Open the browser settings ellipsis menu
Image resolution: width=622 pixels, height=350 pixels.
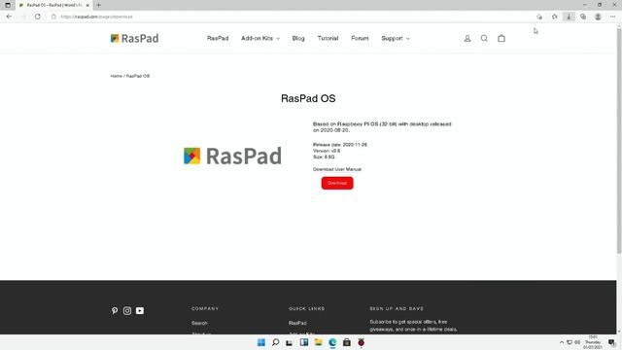613,17
